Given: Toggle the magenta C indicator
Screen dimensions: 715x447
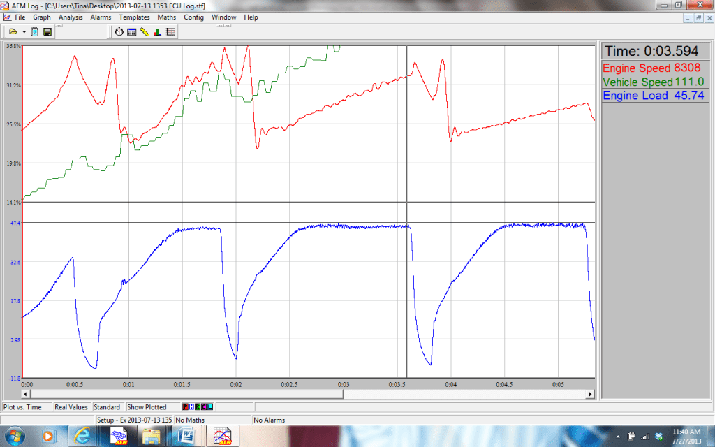Looking at the screenshot, I should 204,407.
